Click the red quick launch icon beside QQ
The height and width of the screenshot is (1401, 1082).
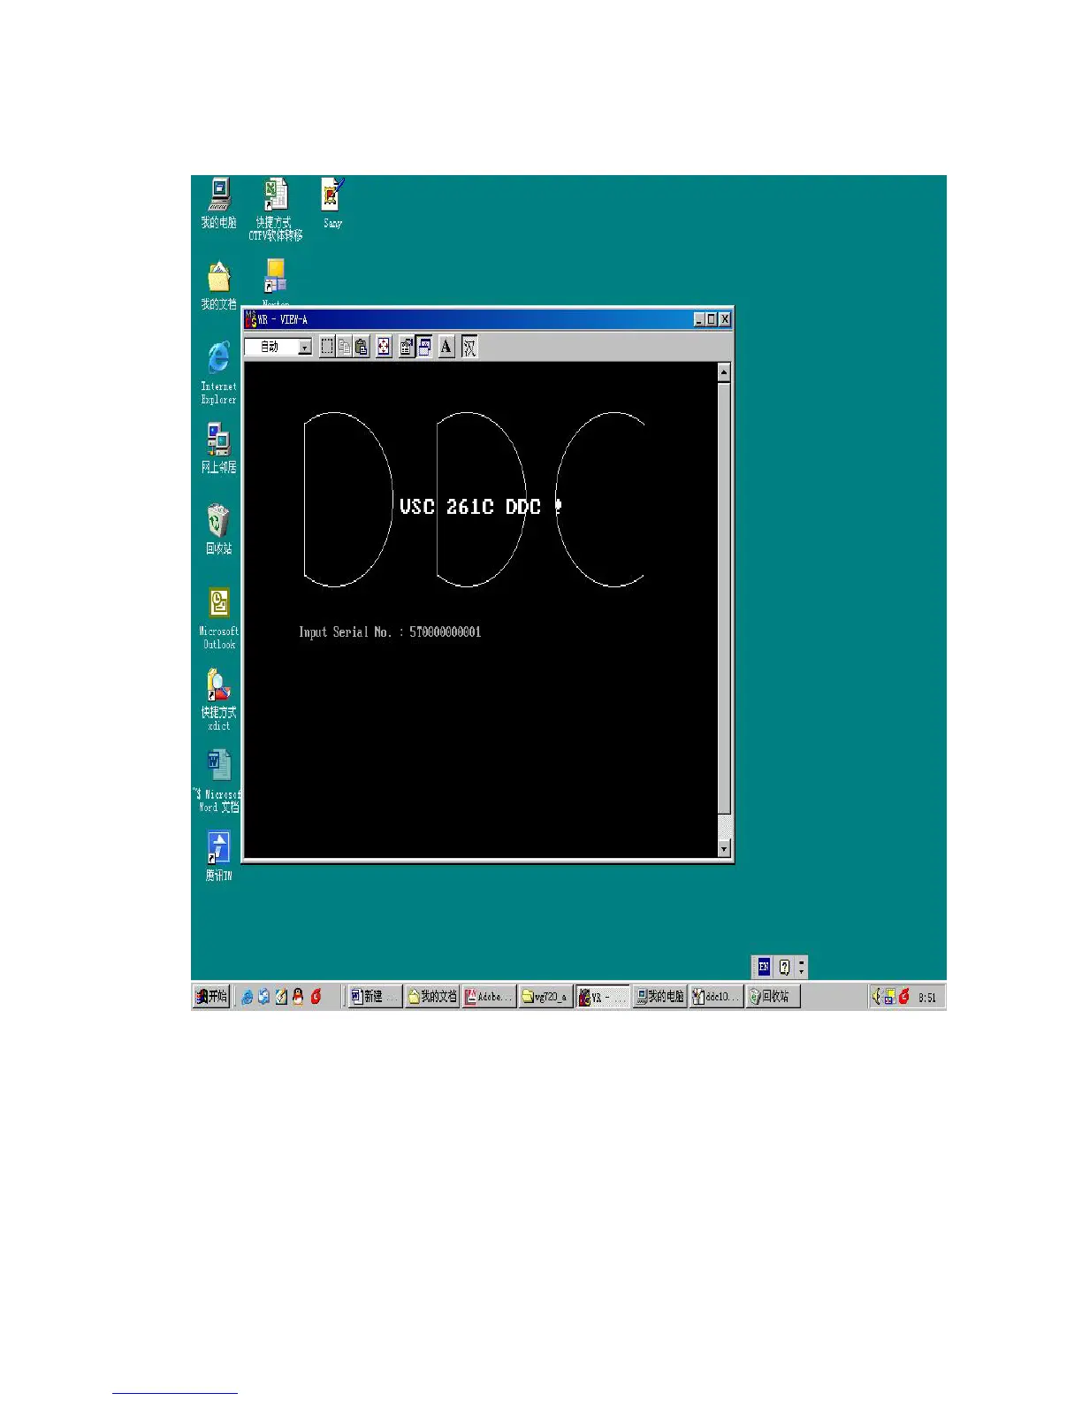coord(316,997)
